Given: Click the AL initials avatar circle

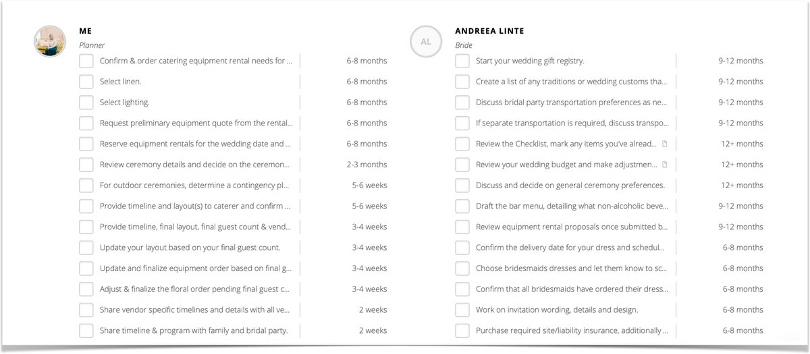Looking at the screenshot, I should [x=426, y=42].
